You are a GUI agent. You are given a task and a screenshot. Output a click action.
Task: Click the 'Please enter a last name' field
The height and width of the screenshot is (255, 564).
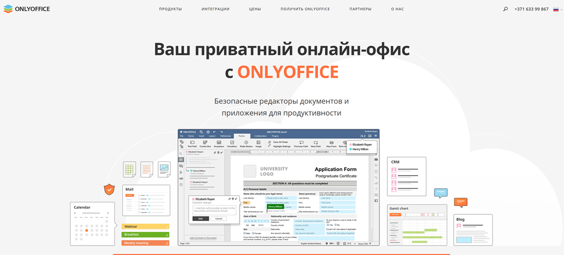click(281, 198)
